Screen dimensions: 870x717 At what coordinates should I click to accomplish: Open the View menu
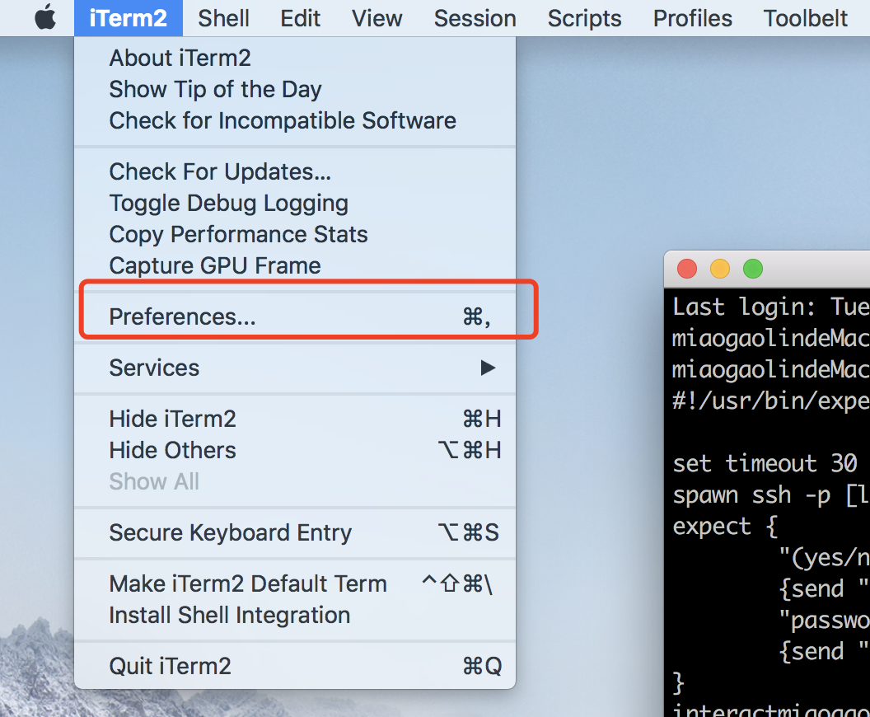point(377,18)
